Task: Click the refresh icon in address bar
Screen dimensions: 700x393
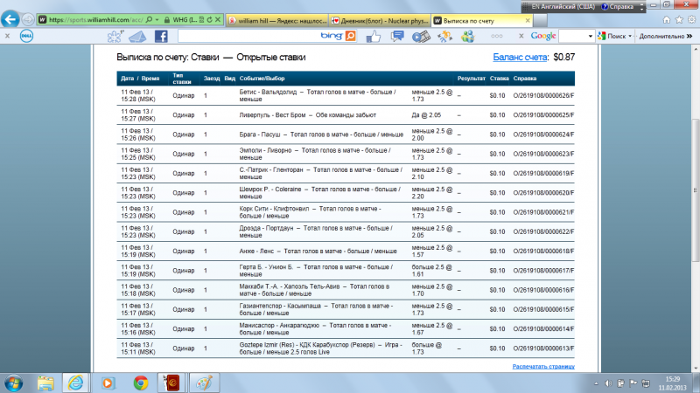Action: coord(209,19)
